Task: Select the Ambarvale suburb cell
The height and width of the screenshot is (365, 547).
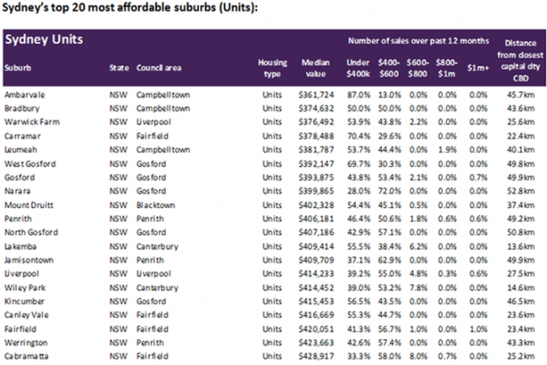Action: coord(24,95)
